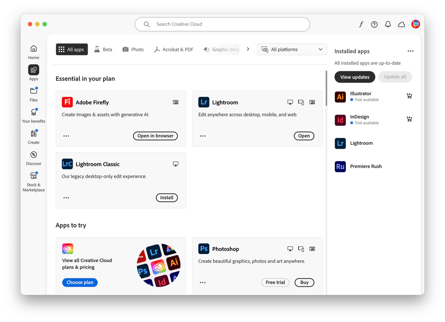
Task: Switch to the Graphic design tab
Action: [x=221, y=49]
